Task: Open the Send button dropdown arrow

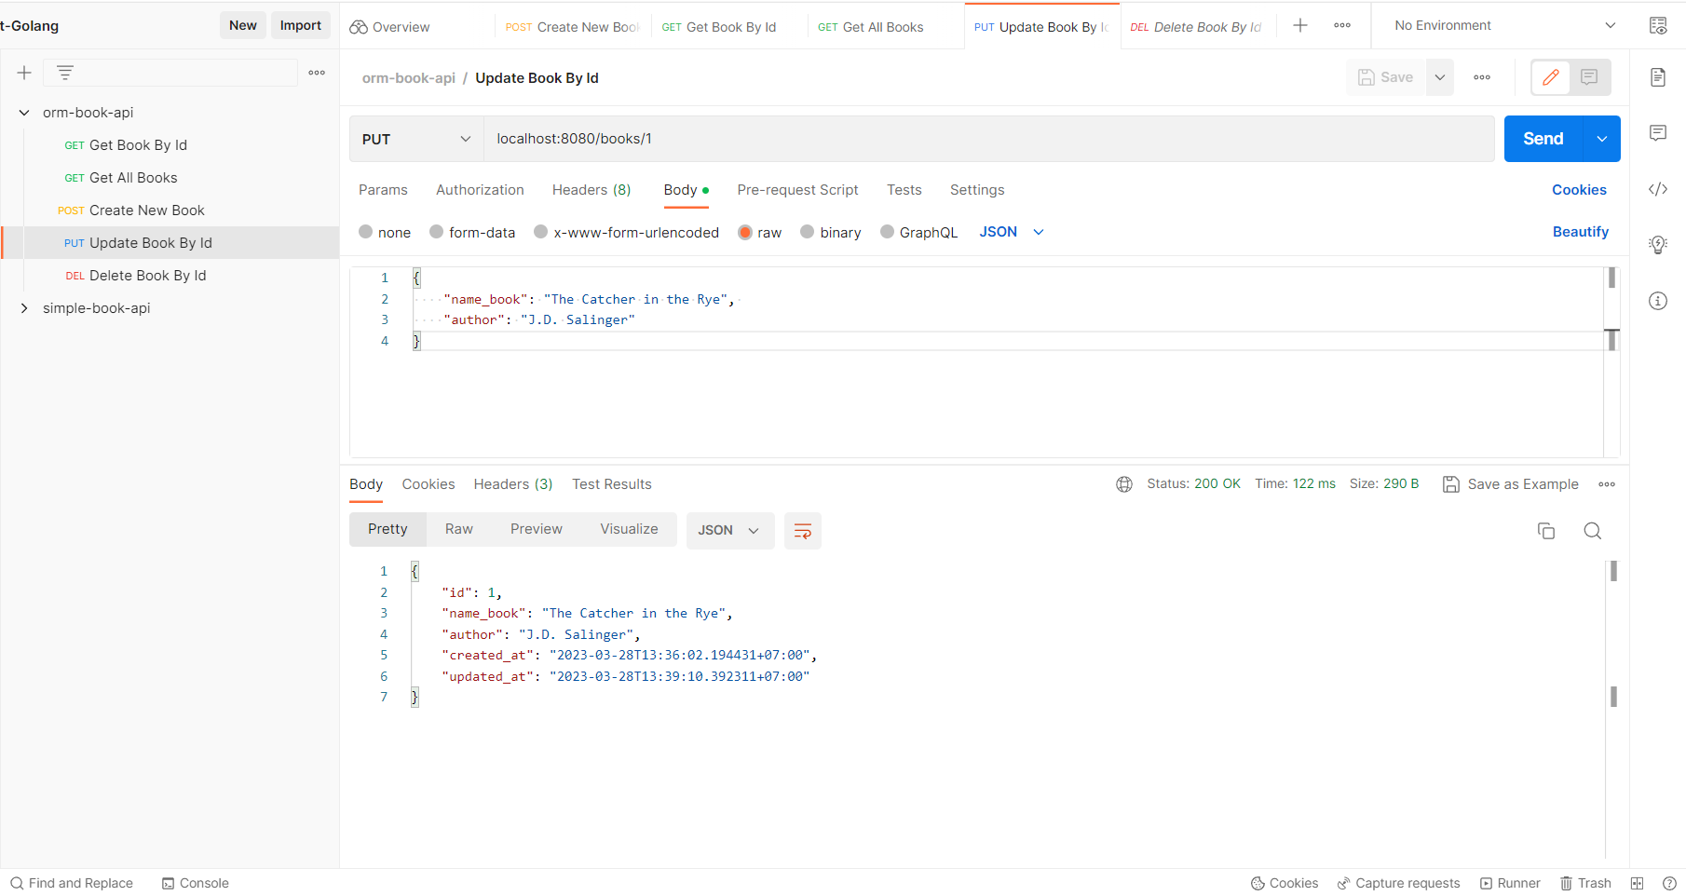Action: [x=1602, y=139]
